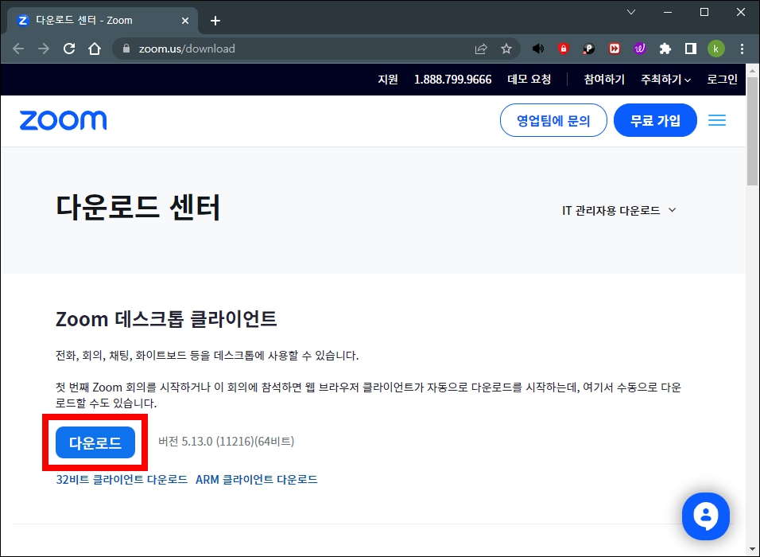
Task: Click the Zoom logo
Action: pyautogui.click(x=63, y=120)
